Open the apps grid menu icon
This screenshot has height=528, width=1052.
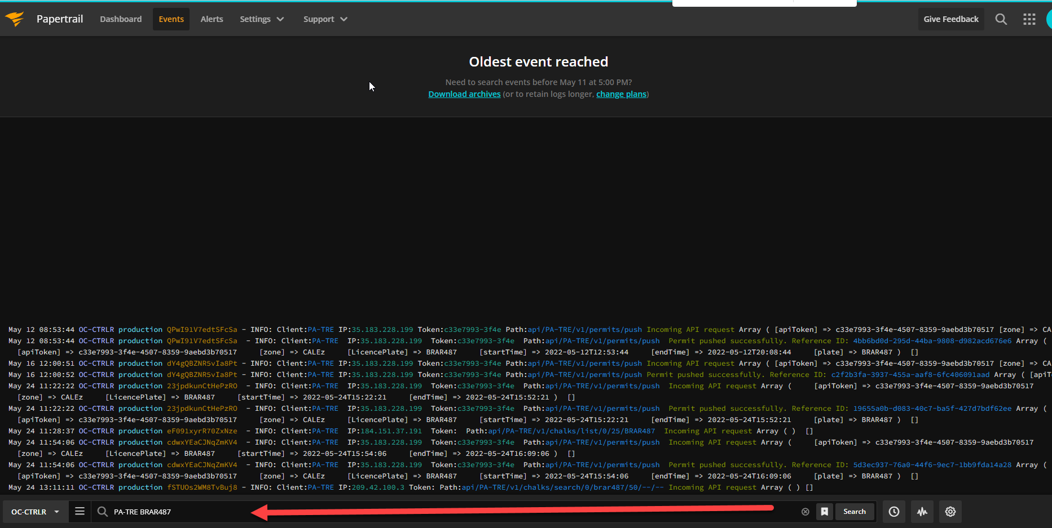pyautogui.click(x=1029, y=19)
